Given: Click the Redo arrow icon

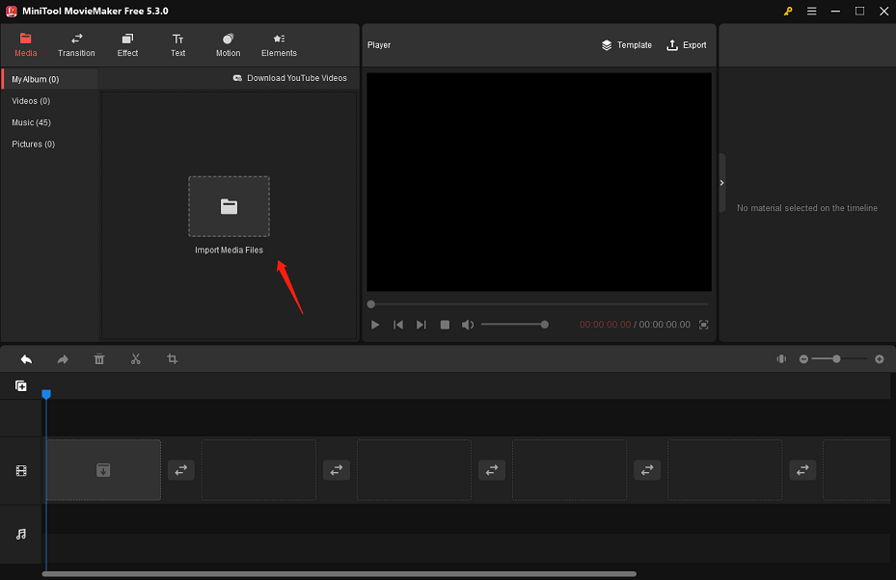Looking at the screenshot, I should point(63,359).
